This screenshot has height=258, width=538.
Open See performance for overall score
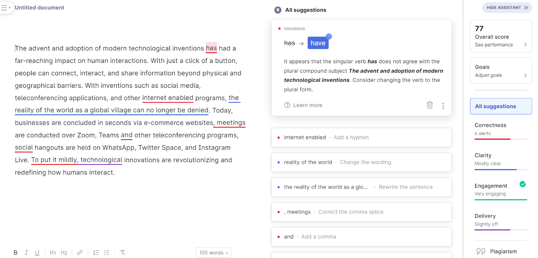[x=501, y=45]
